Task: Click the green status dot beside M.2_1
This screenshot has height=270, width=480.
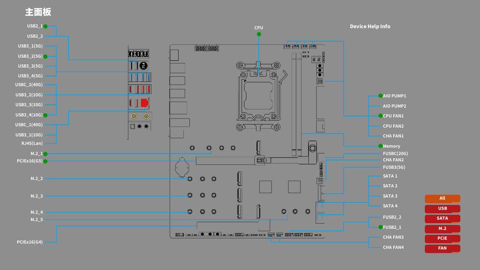Action: (x=46, y=154)
